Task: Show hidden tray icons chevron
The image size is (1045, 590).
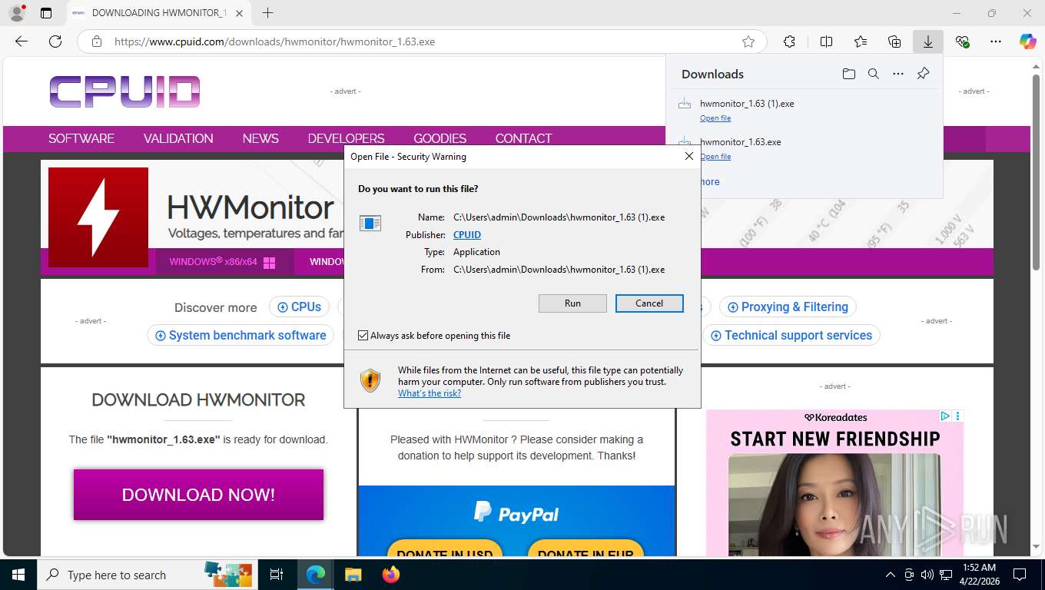Action: point(891,575)
